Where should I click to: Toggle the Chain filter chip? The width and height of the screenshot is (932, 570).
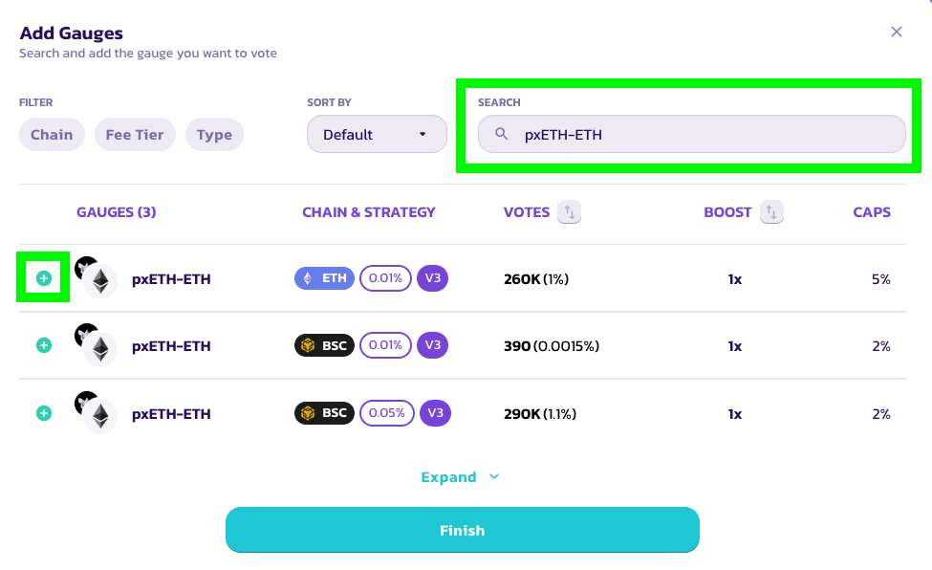52,135
